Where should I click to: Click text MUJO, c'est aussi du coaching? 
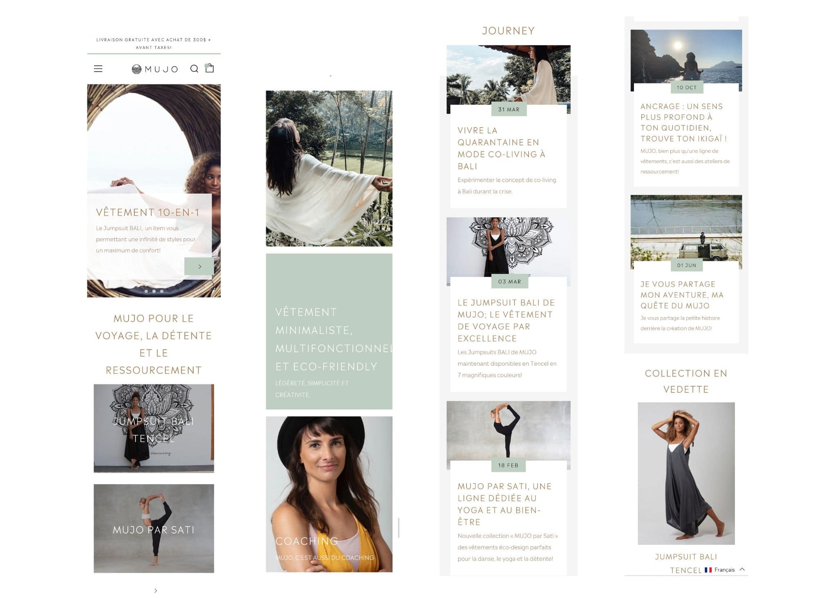(325, 558)
